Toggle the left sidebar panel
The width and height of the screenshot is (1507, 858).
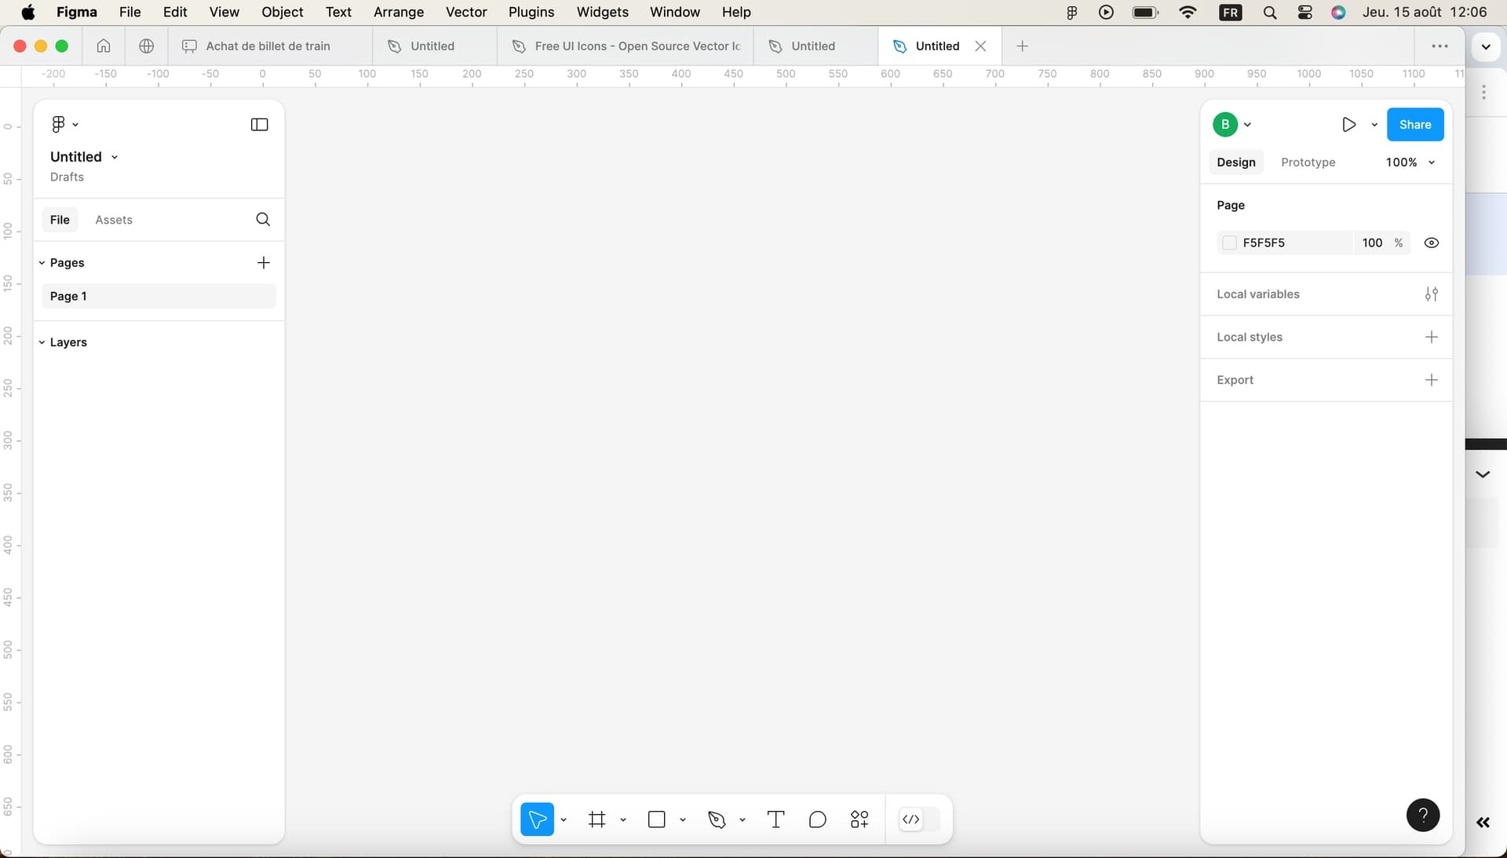tap(260, 124)
